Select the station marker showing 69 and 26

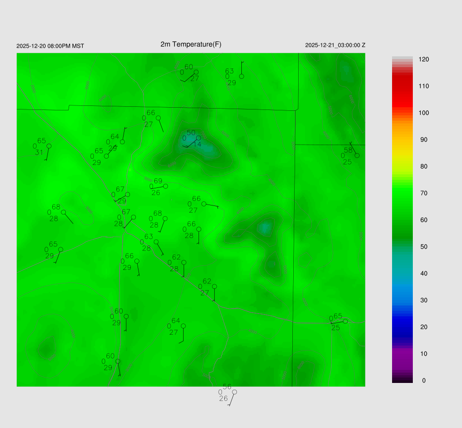pos(166,186)
